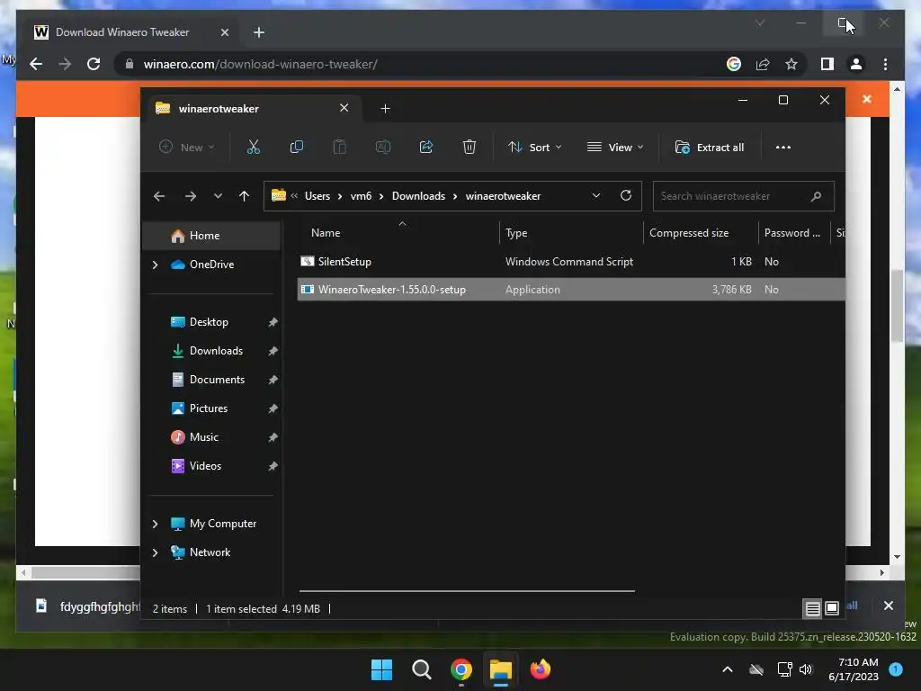Open Chrome profile avatar icon
This screenshot has height=691, width=921.
tap(856, 64)
